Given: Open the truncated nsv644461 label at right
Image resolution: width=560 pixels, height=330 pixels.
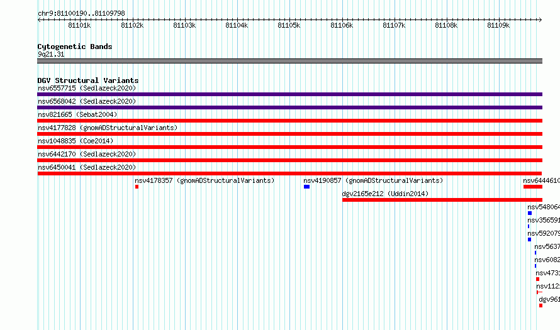Looking at the screenshot, I should 541,180.
